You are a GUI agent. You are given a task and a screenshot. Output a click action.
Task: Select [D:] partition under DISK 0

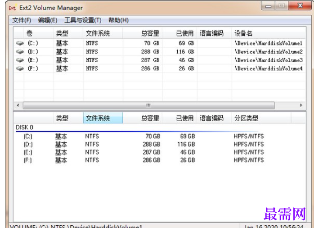click(28, 144)
